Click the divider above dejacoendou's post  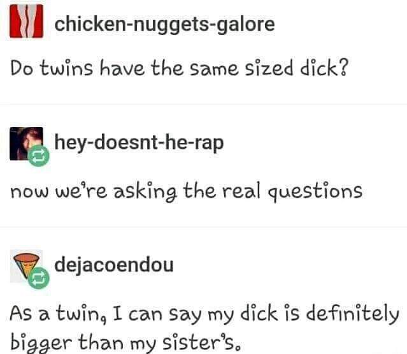pyautogui.click(x=204, y=227)
